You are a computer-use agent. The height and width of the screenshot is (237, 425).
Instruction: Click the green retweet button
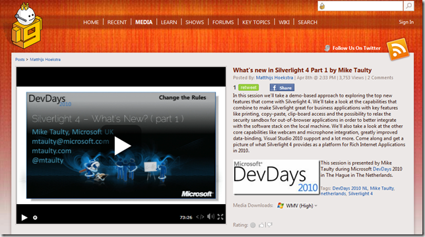249,88
